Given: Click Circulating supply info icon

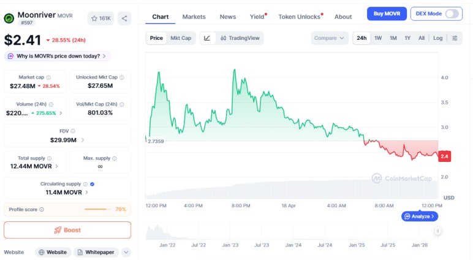Looking at the screenshot, I should tap(85, 184).
